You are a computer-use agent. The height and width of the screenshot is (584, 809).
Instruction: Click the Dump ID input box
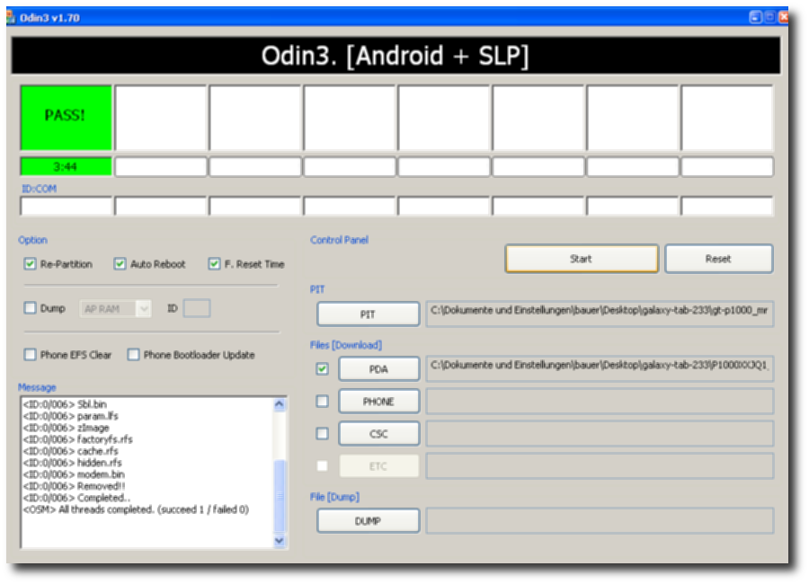coord(197,308)
